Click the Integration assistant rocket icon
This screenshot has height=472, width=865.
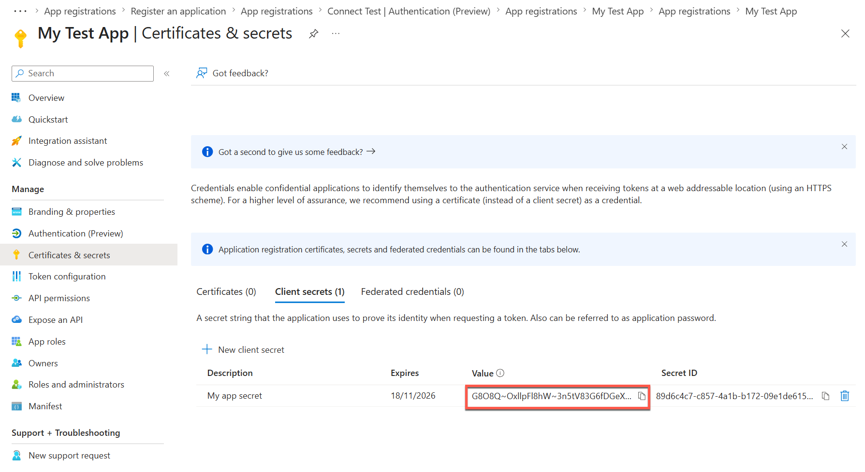(x=16, y=141)
